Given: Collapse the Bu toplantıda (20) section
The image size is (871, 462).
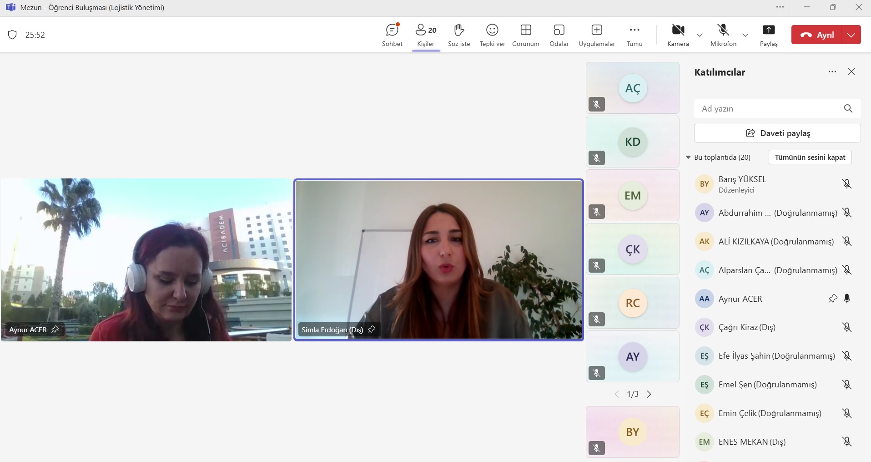Looking at the screenshot, I should pyautogui.click(x=688, y=157).
